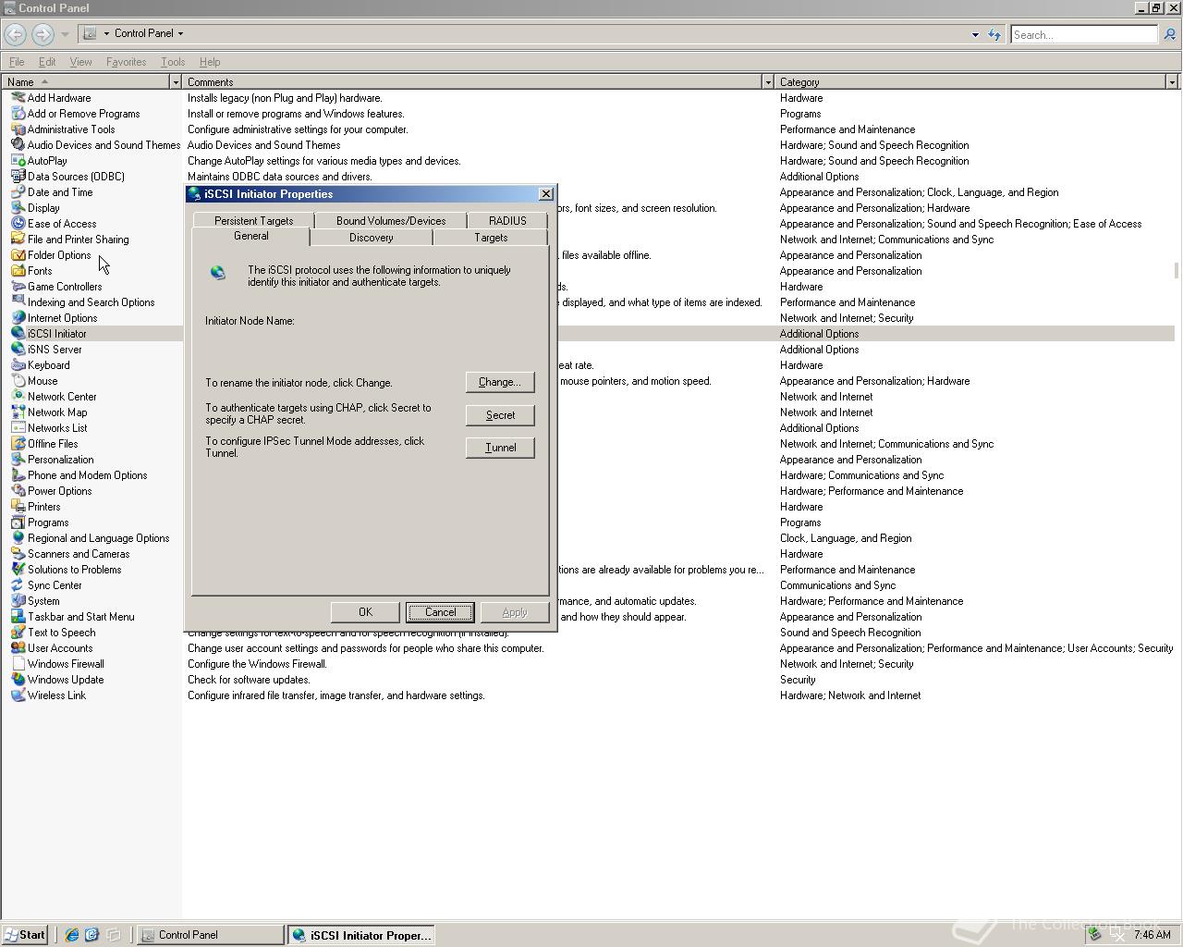
Task: Click in the Search box
Action: 1083,35
